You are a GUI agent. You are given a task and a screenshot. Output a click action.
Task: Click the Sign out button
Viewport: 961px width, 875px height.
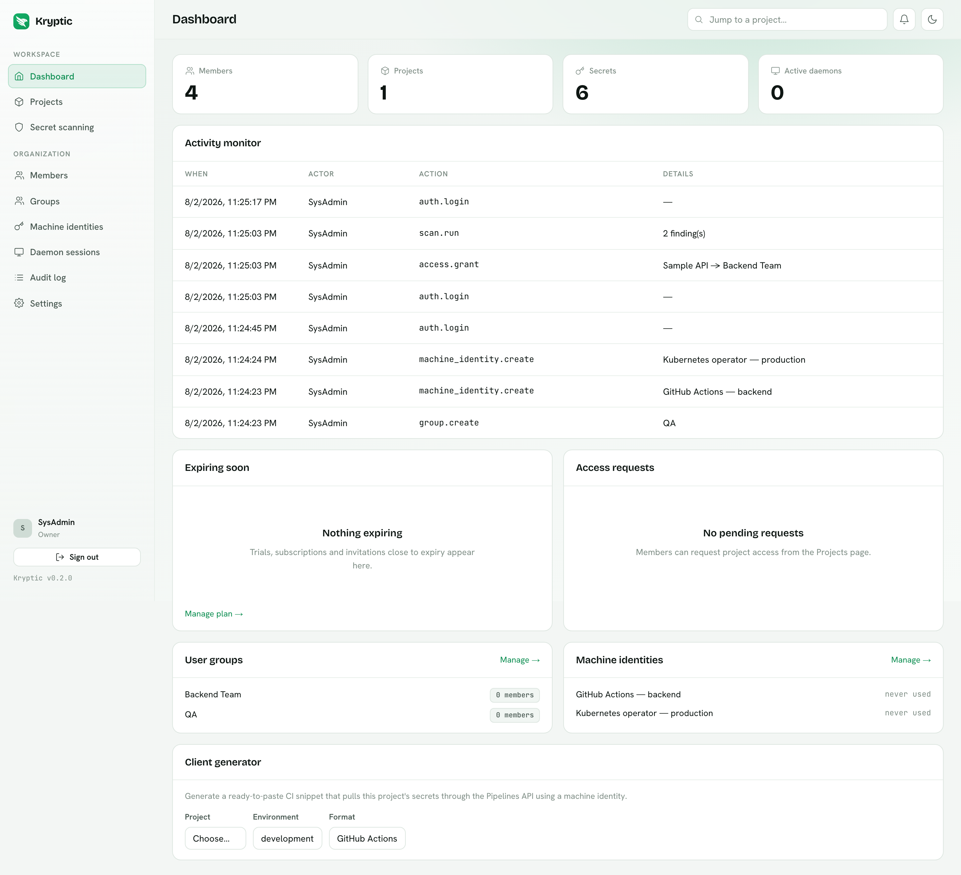pyautogui.click(x=77, y=557)
